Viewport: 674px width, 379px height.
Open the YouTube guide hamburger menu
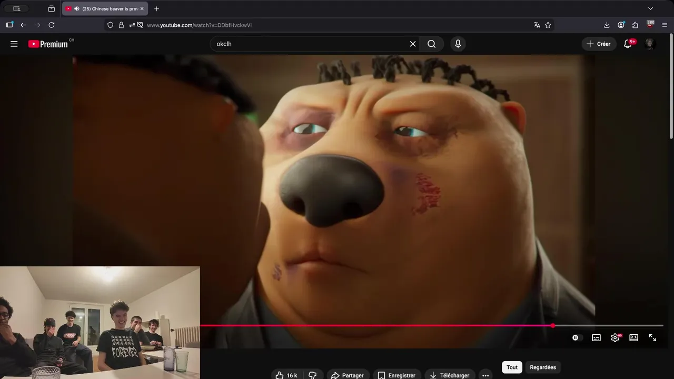(x=14, y=44)
